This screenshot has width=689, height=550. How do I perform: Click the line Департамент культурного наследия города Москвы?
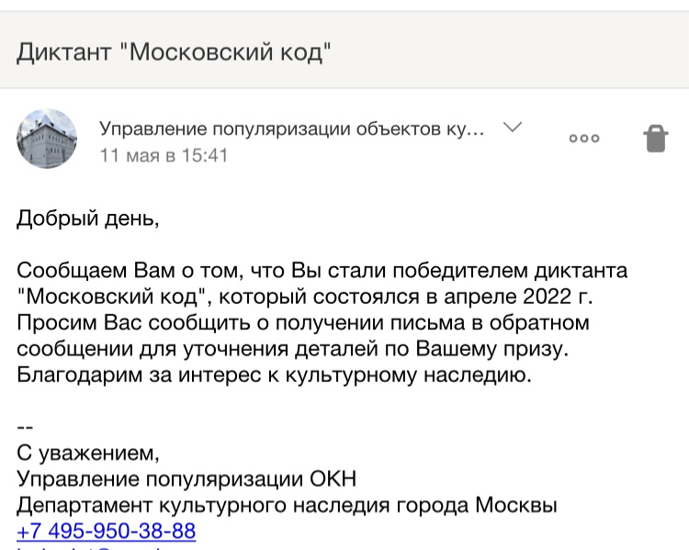287,505
